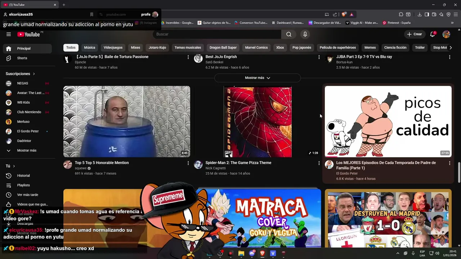Select the Videojuegos filter chip
The height and width of the screenshot is (259, 461).
coord(113,47)
